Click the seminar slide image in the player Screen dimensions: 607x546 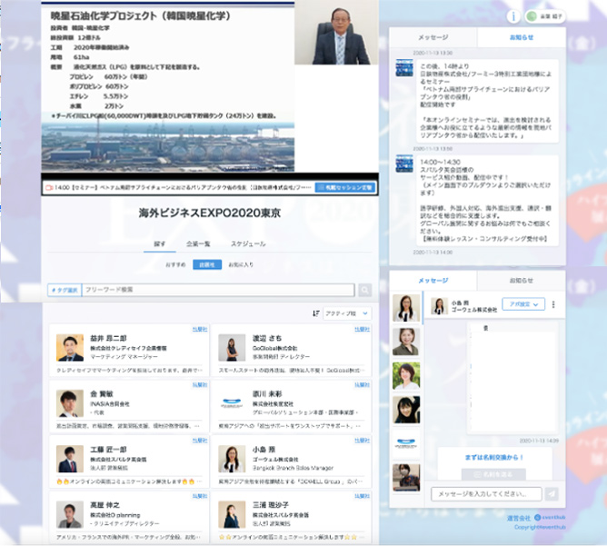167,87
